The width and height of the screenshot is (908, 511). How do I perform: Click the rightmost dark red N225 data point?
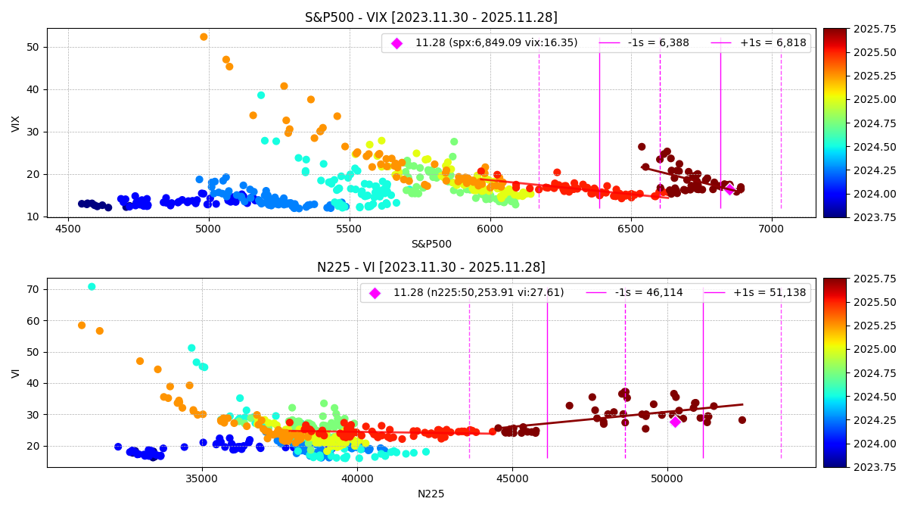742,420
